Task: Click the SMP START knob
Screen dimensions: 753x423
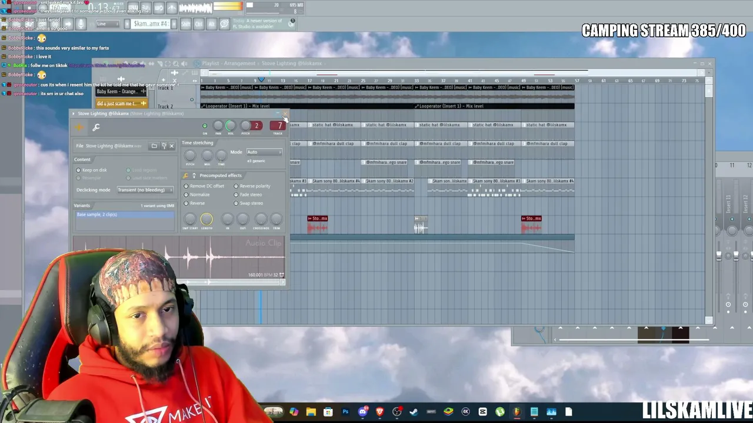Action: pos(190,219)
